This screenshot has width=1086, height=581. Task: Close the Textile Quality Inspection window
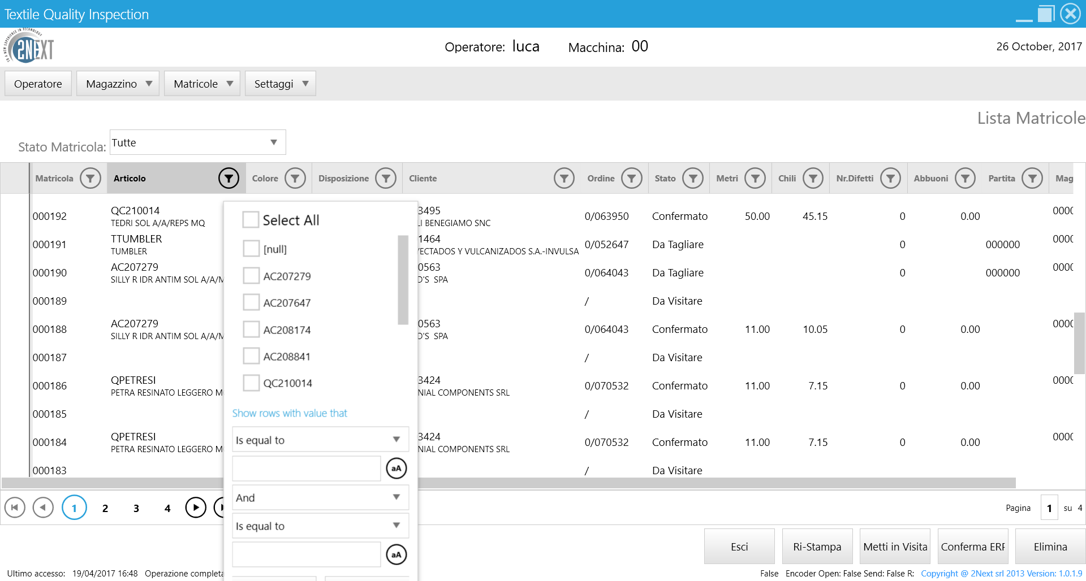1070,14
